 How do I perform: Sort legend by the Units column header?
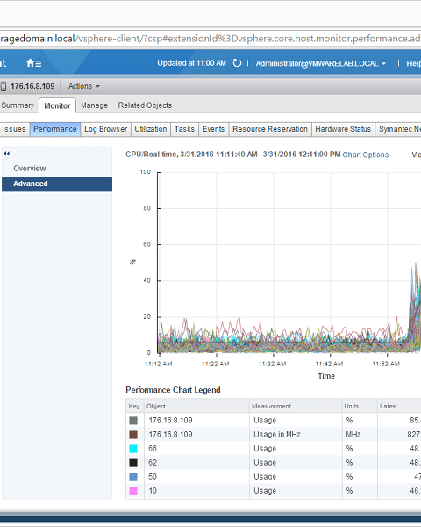tap(360, 406)
